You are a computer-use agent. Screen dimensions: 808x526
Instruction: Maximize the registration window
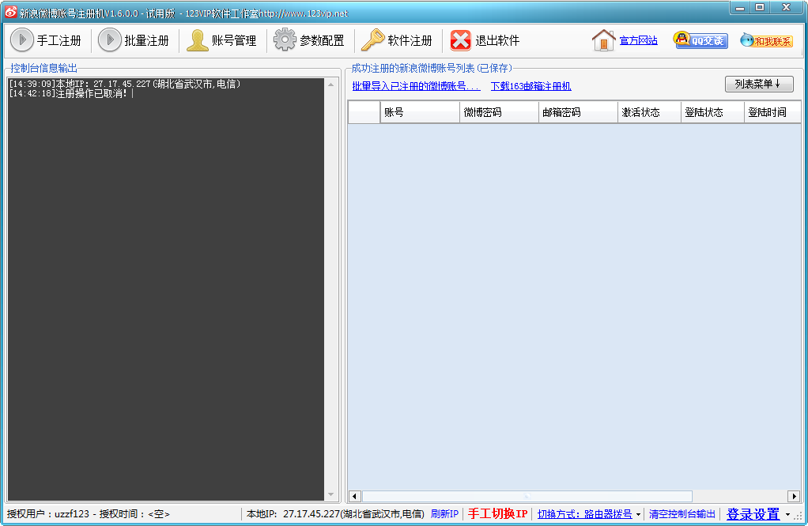coord(760,8)
